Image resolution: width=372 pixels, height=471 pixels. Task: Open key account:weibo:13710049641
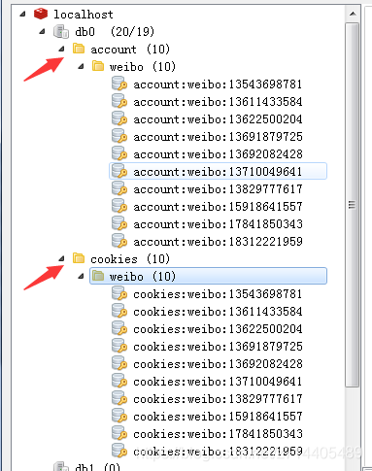218,172
